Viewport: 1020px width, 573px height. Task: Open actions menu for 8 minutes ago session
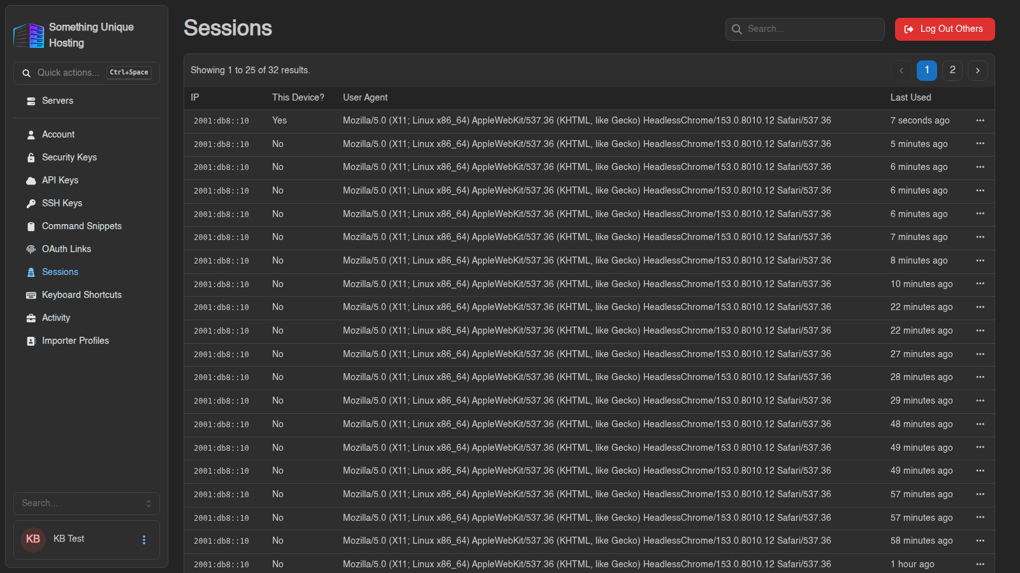pyautogui.click(x=980, y=260)
